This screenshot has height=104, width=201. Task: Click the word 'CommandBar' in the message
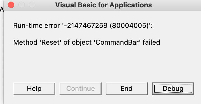[116, 42]
